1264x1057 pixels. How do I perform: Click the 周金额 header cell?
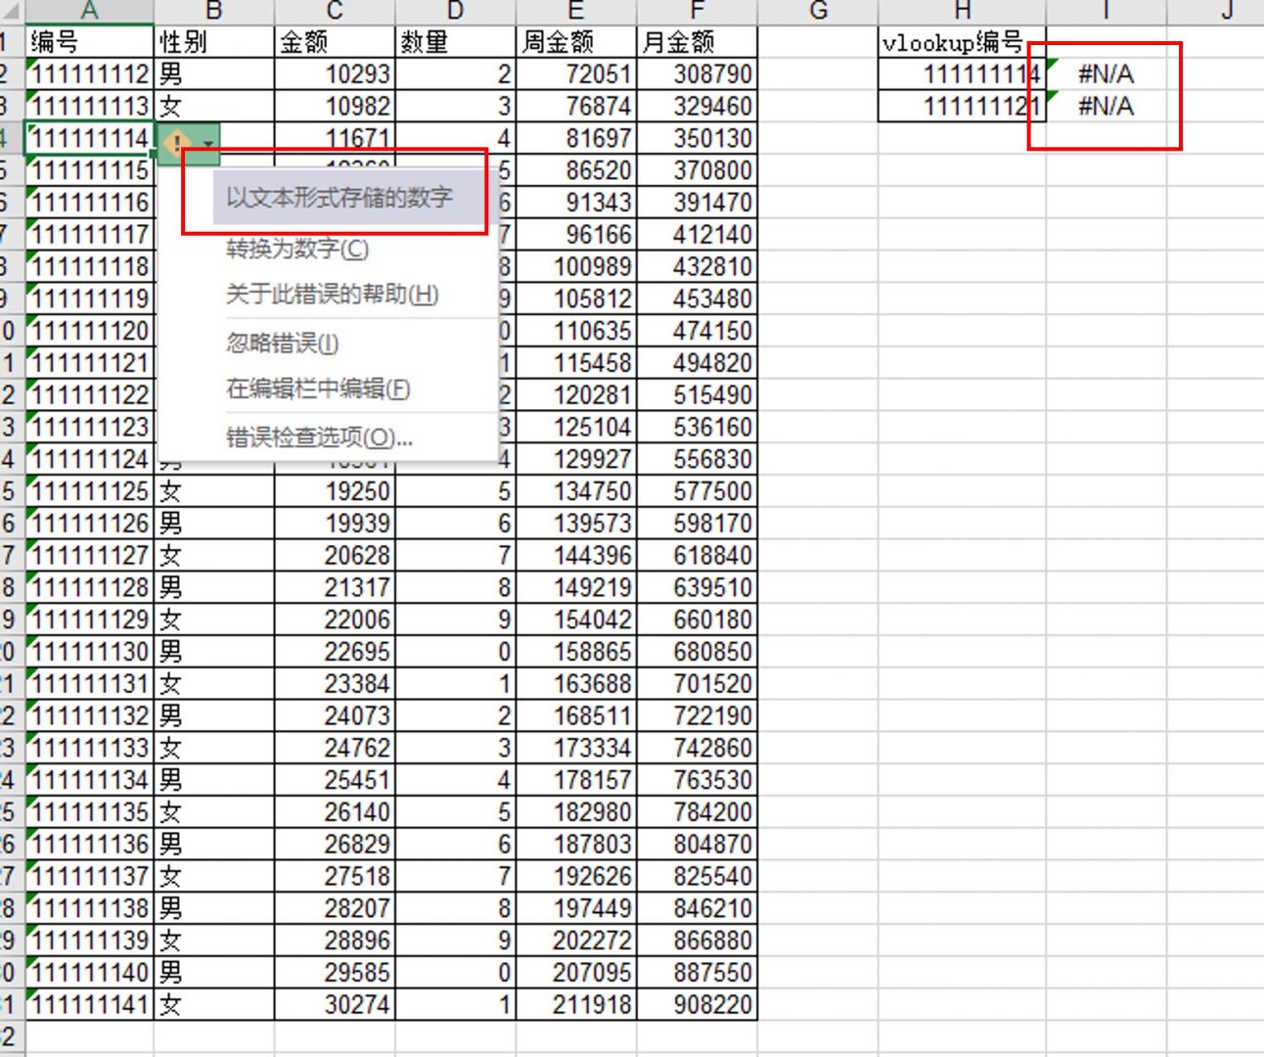[x=576, y=42]
